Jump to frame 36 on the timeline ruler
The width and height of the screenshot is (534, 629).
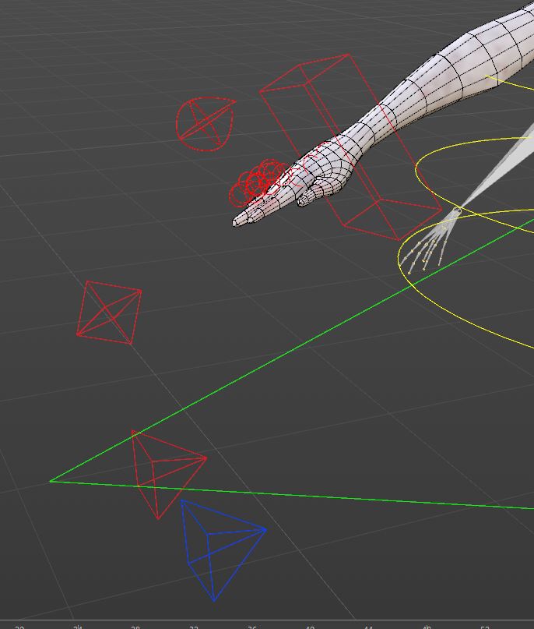tap(251, 627)
